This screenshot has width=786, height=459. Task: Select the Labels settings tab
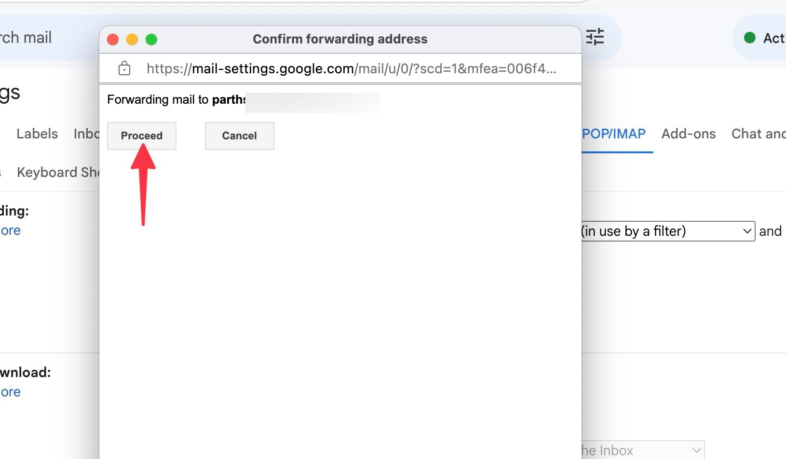click(x=37, y=134)
